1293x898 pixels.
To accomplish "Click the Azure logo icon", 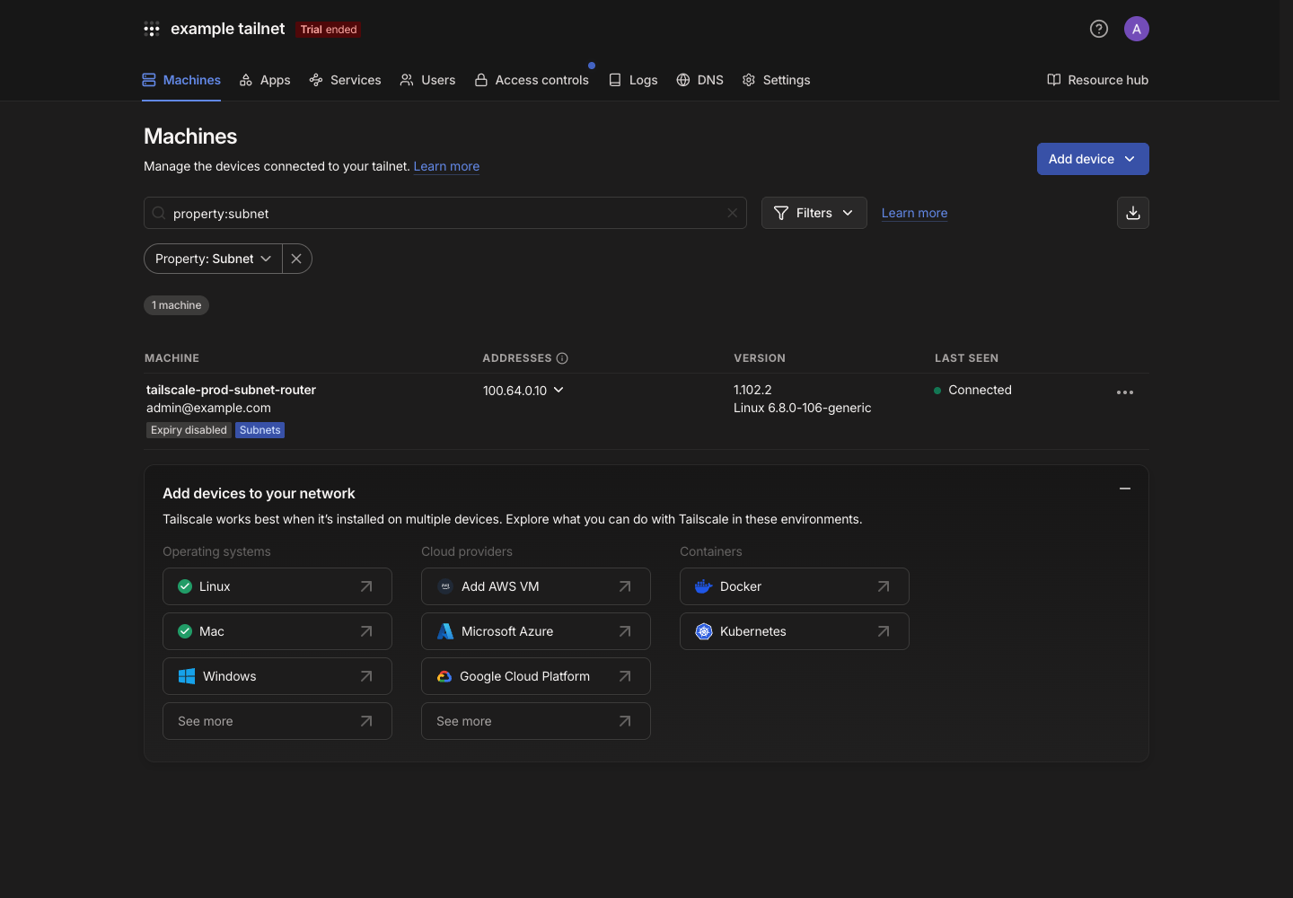I will coord(445,631).
